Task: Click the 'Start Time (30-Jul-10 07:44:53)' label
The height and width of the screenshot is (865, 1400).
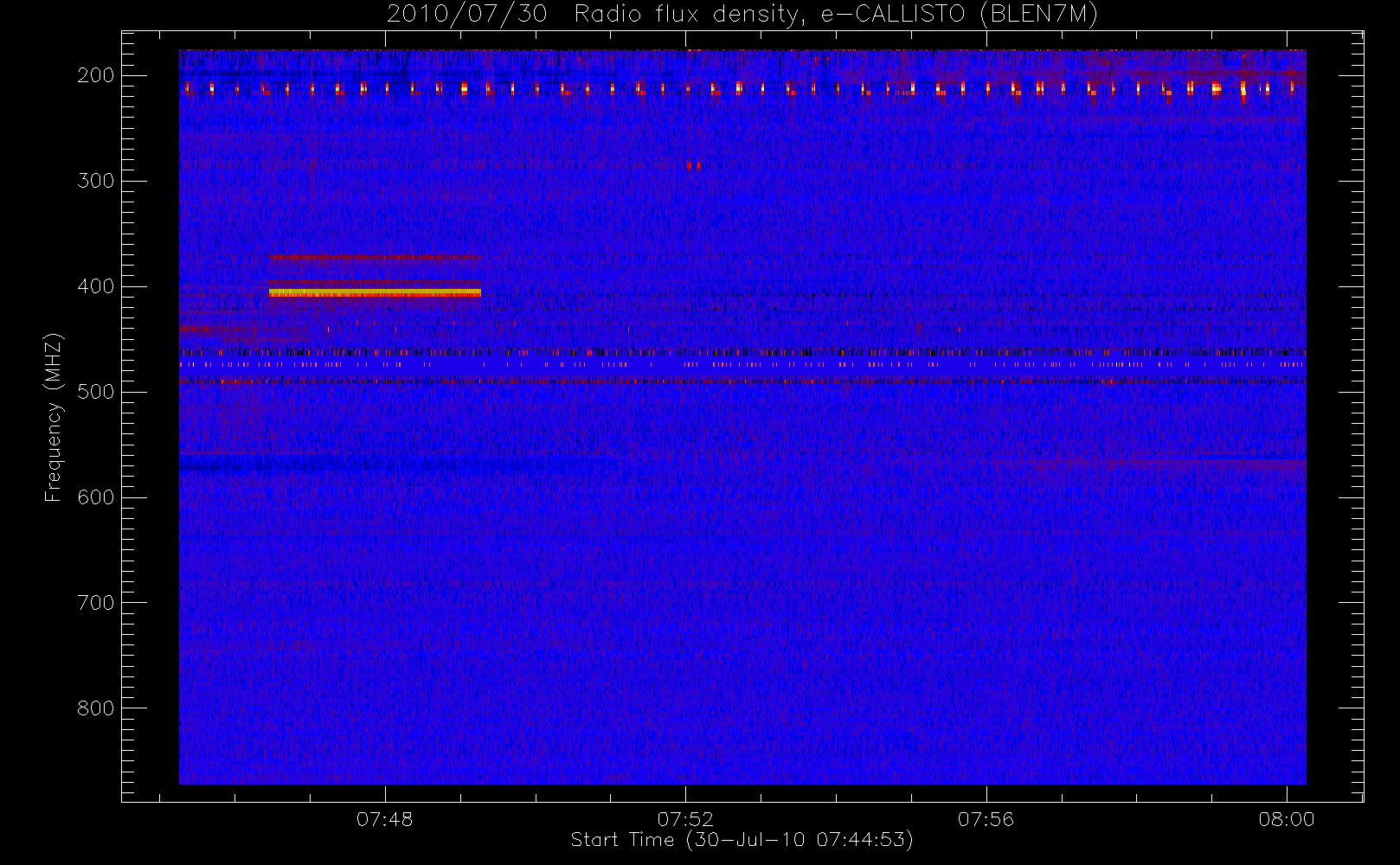Action: click(742, 840)
